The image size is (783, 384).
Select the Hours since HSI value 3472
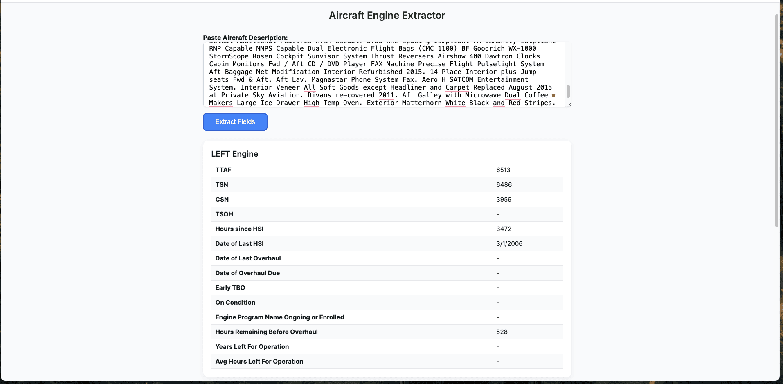pos(504,229)
